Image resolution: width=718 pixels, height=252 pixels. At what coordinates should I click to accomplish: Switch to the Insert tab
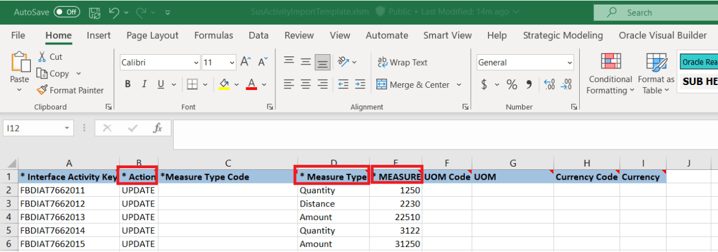99,35
